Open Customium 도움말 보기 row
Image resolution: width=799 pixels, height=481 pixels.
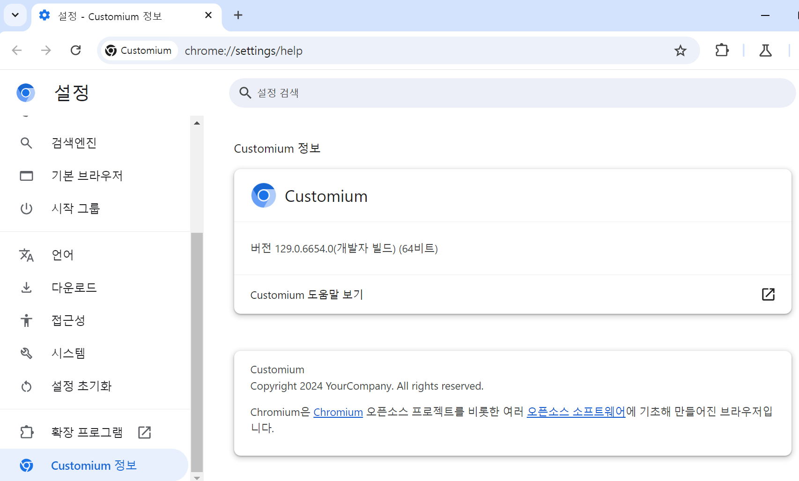click(x=513, y=295)
